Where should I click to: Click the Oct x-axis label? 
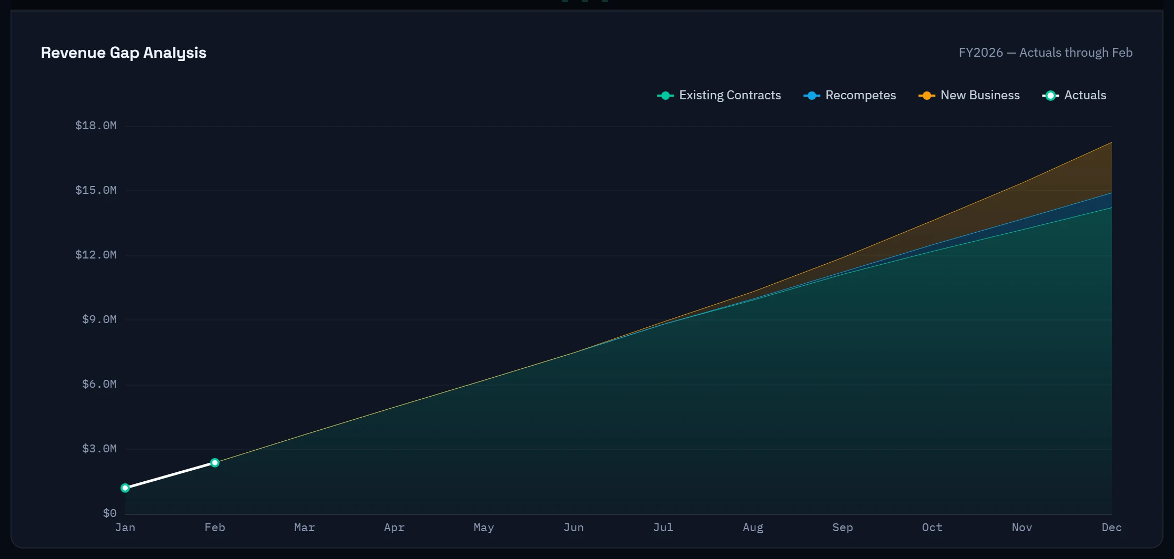[932, 527]
